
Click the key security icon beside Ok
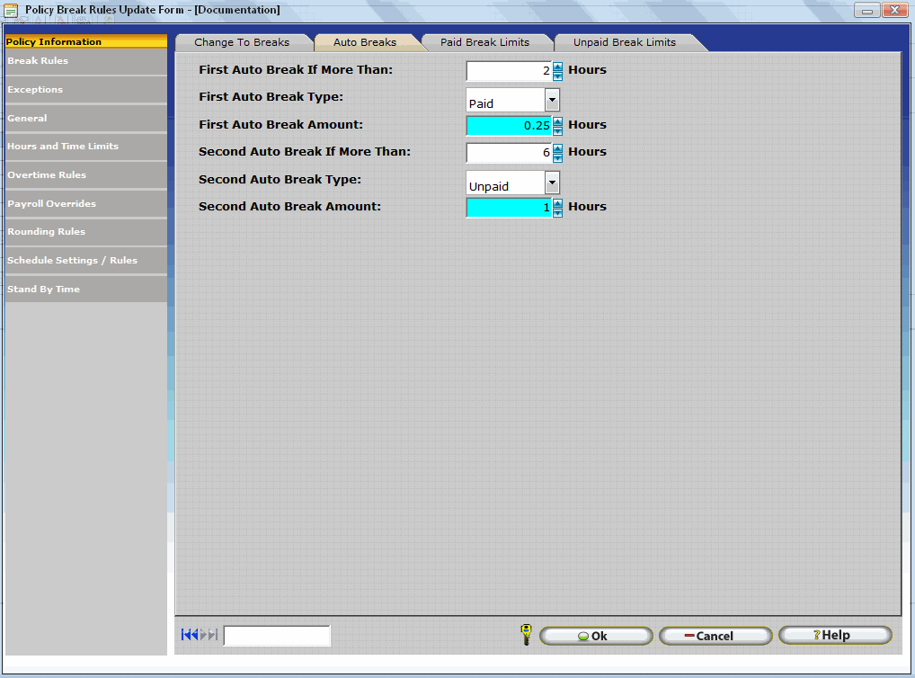click(x=526, y=635)
